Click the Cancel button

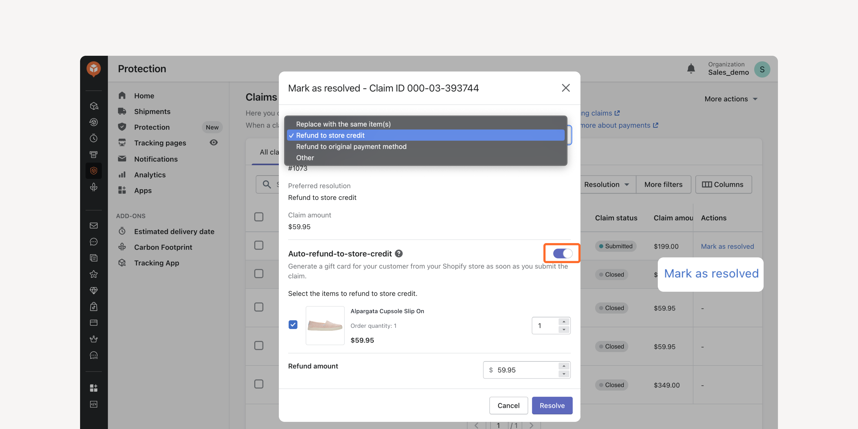click(x=508, y=405)
